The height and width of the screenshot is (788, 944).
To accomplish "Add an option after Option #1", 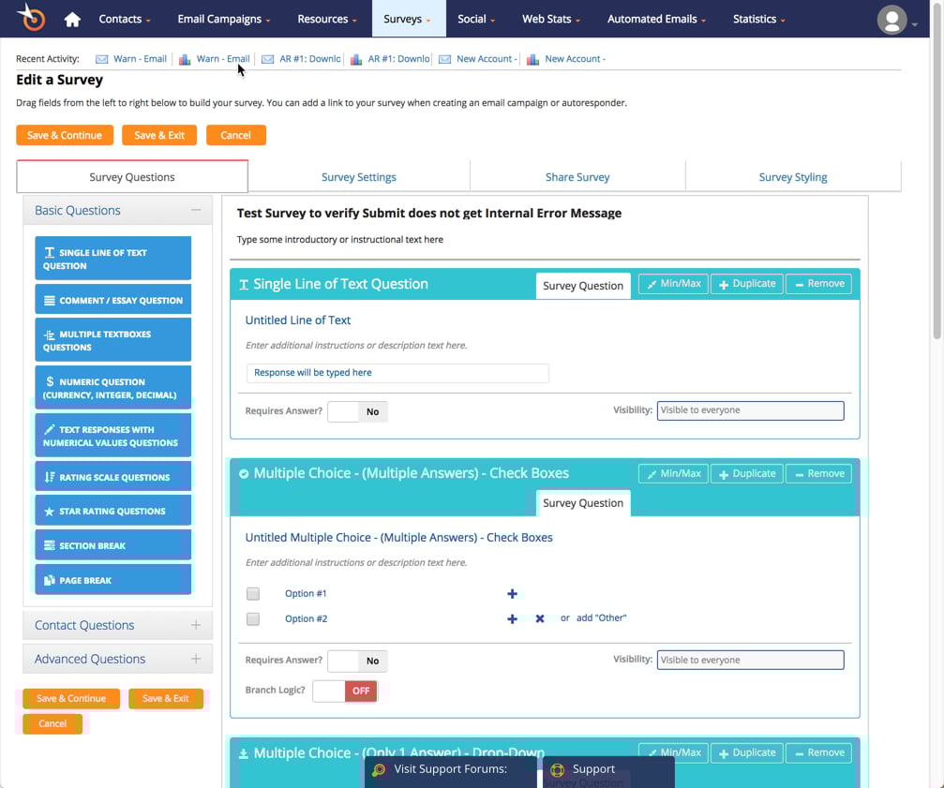I will point(513,594).
